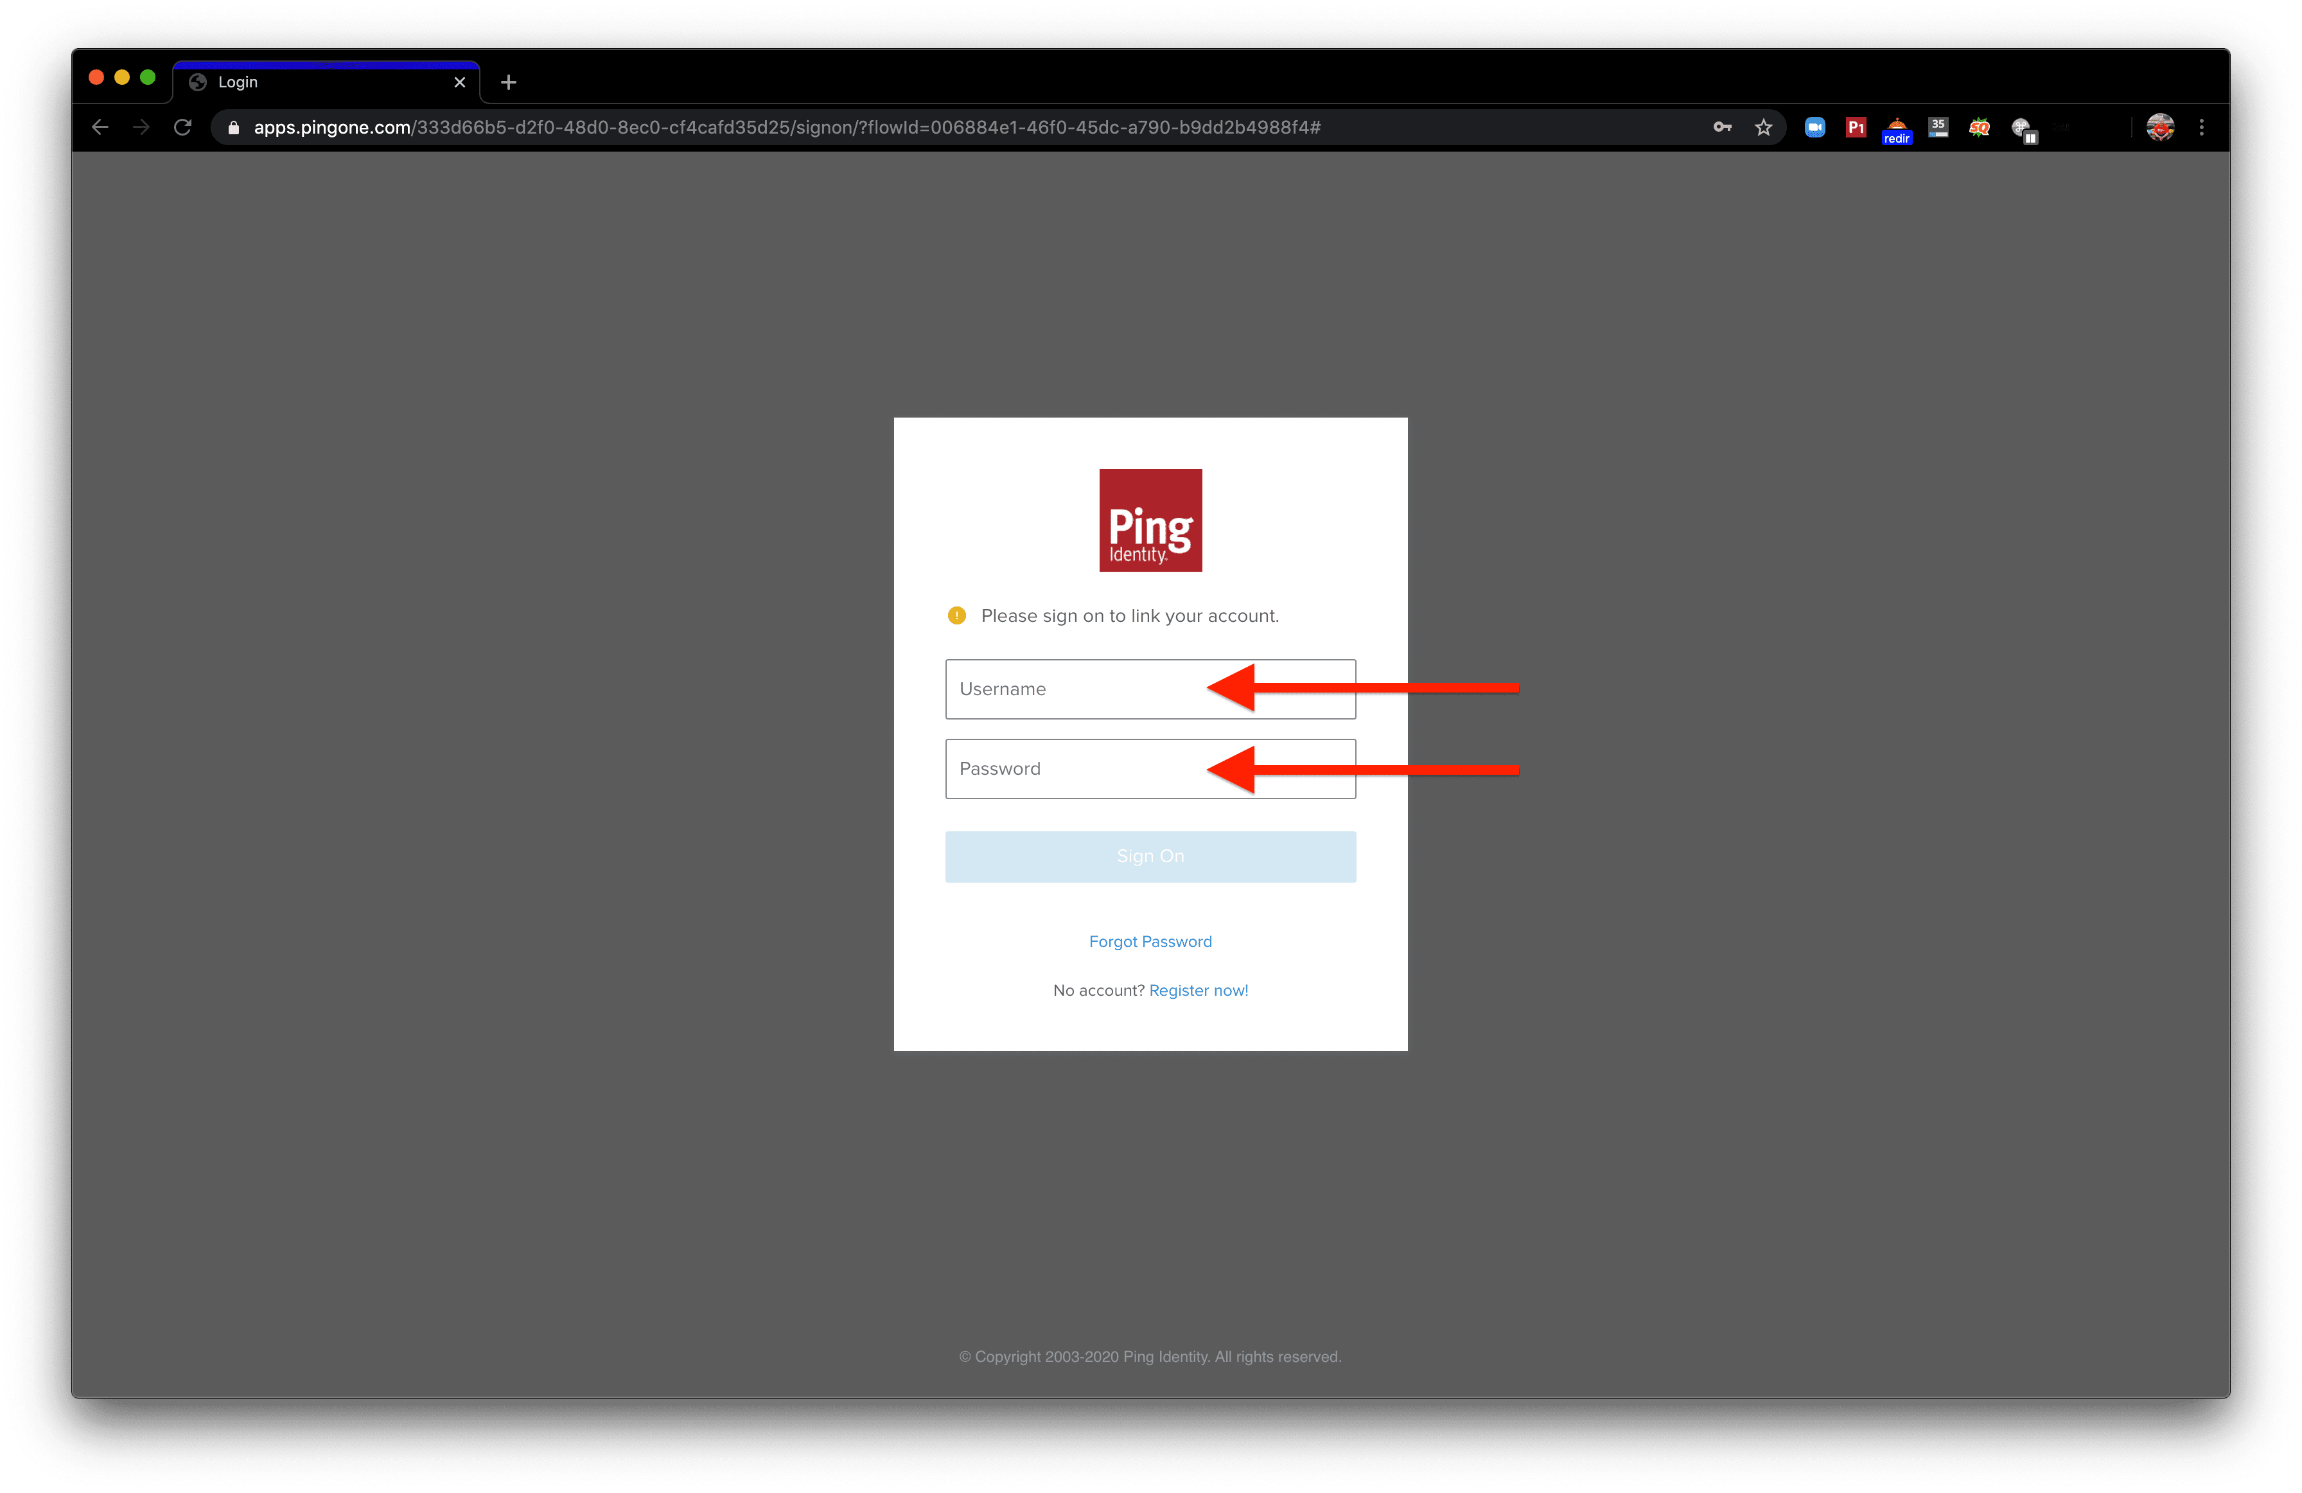Open Chrome's three-dot menu
The width and height of the screenshot is (2302, 1493).
coord(2201,128)
